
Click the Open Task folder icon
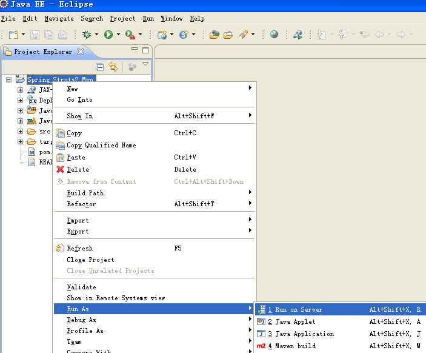pos(228,35)
